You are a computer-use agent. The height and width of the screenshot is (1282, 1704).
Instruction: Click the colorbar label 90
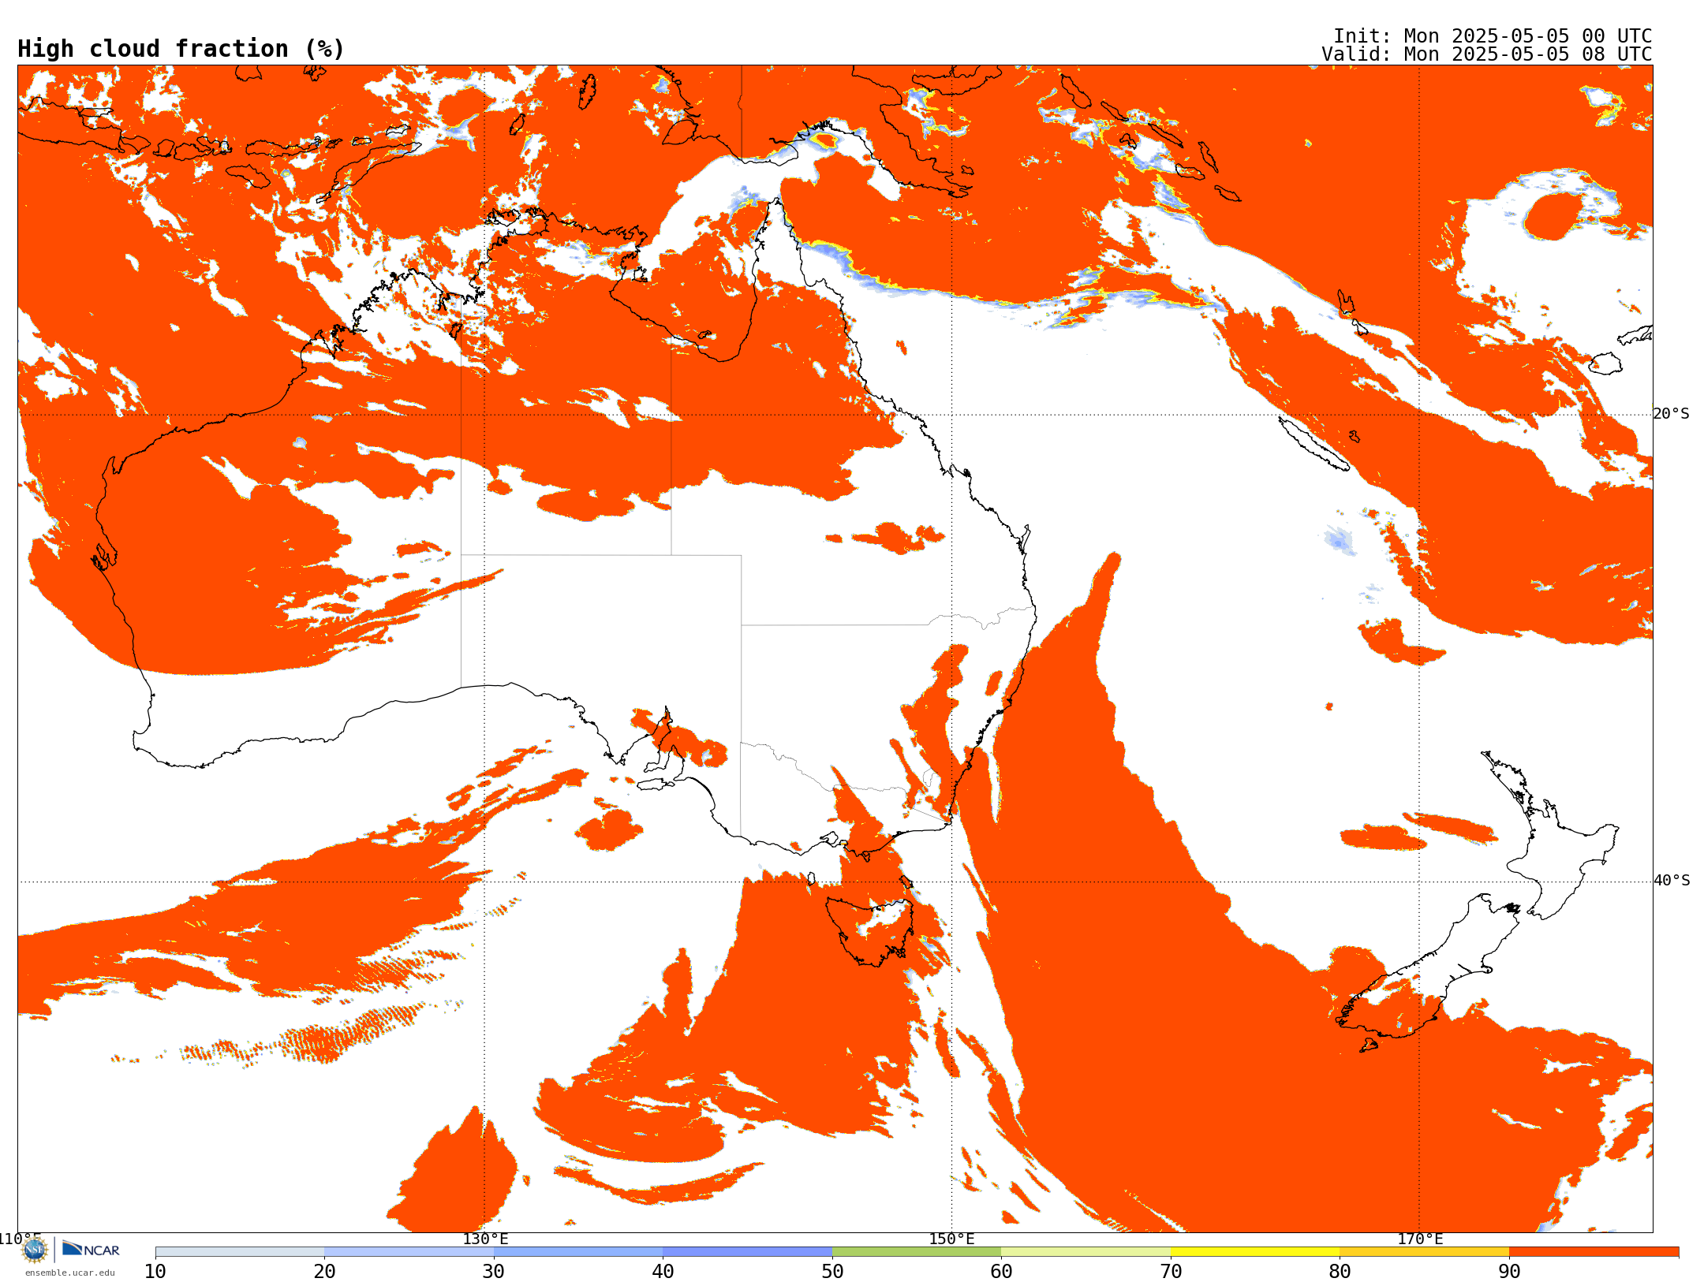(1509, 1271)
